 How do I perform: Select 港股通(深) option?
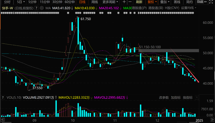[156, 8]
